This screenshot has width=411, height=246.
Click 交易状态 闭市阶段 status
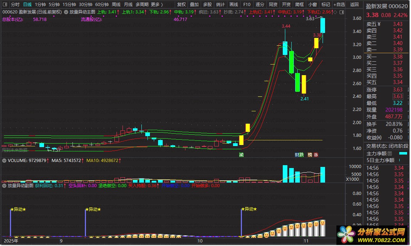click(387, 146)
